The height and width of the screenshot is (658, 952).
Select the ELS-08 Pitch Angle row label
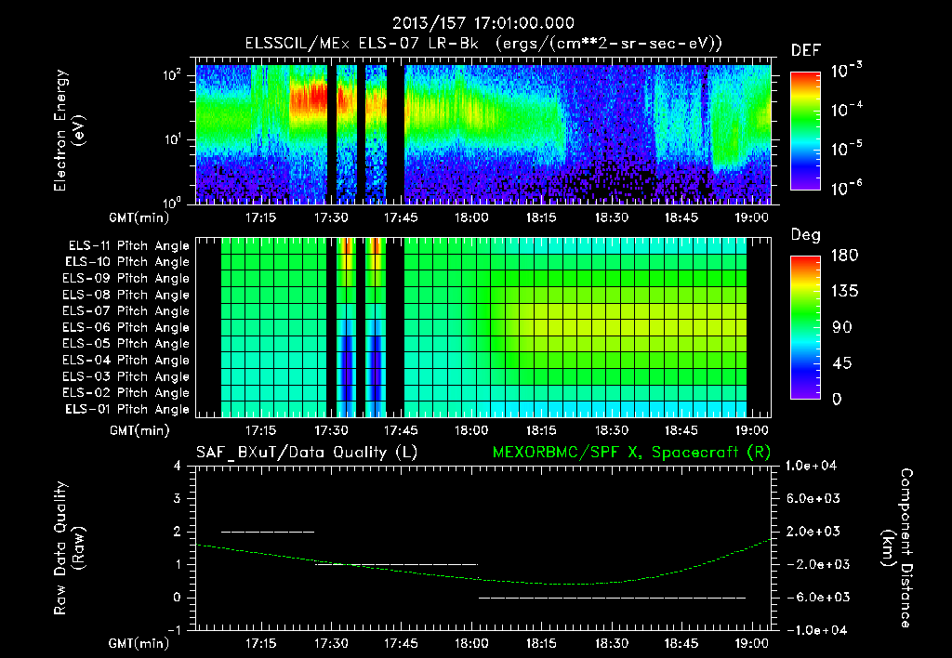point(126,295)
